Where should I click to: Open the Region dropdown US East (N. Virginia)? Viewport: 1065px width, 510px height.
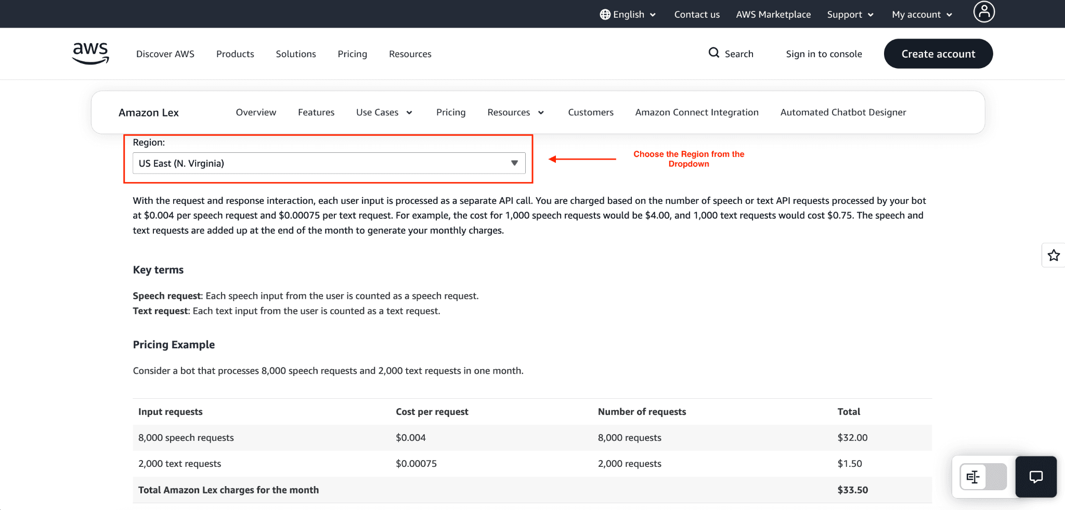coord(329,163)
